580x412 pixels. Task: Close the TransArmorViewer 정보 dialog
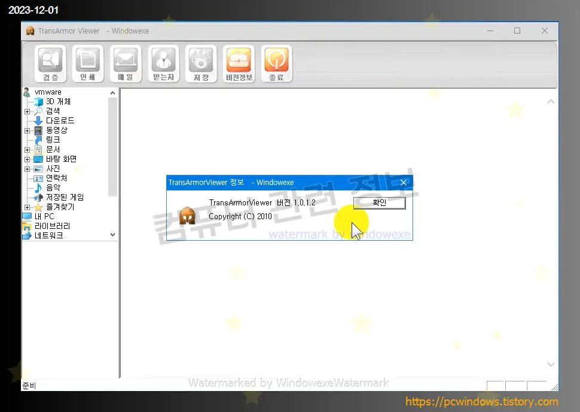(404, 182)
